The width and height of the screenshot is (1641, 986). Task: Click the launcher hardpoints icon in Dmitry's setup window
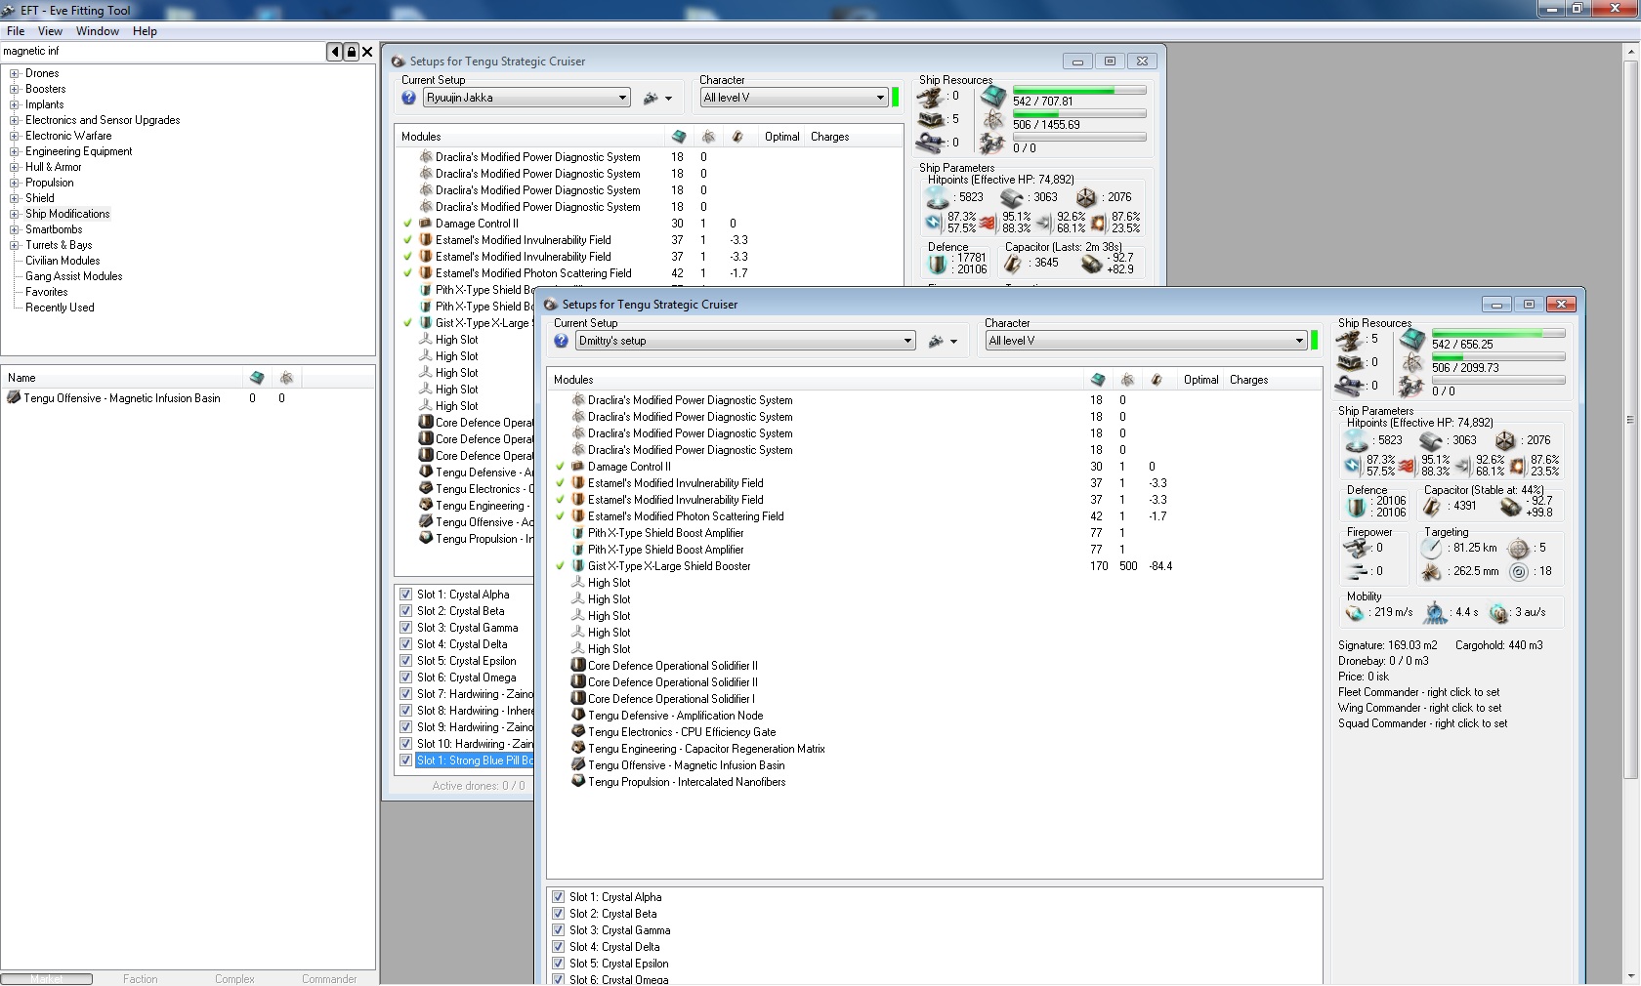tap(1351, 362)
